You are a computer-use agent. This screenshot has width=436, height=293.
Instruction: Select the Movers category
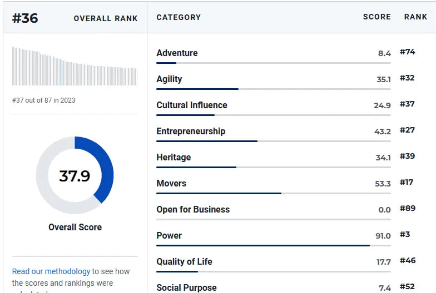tap(171, 183)
